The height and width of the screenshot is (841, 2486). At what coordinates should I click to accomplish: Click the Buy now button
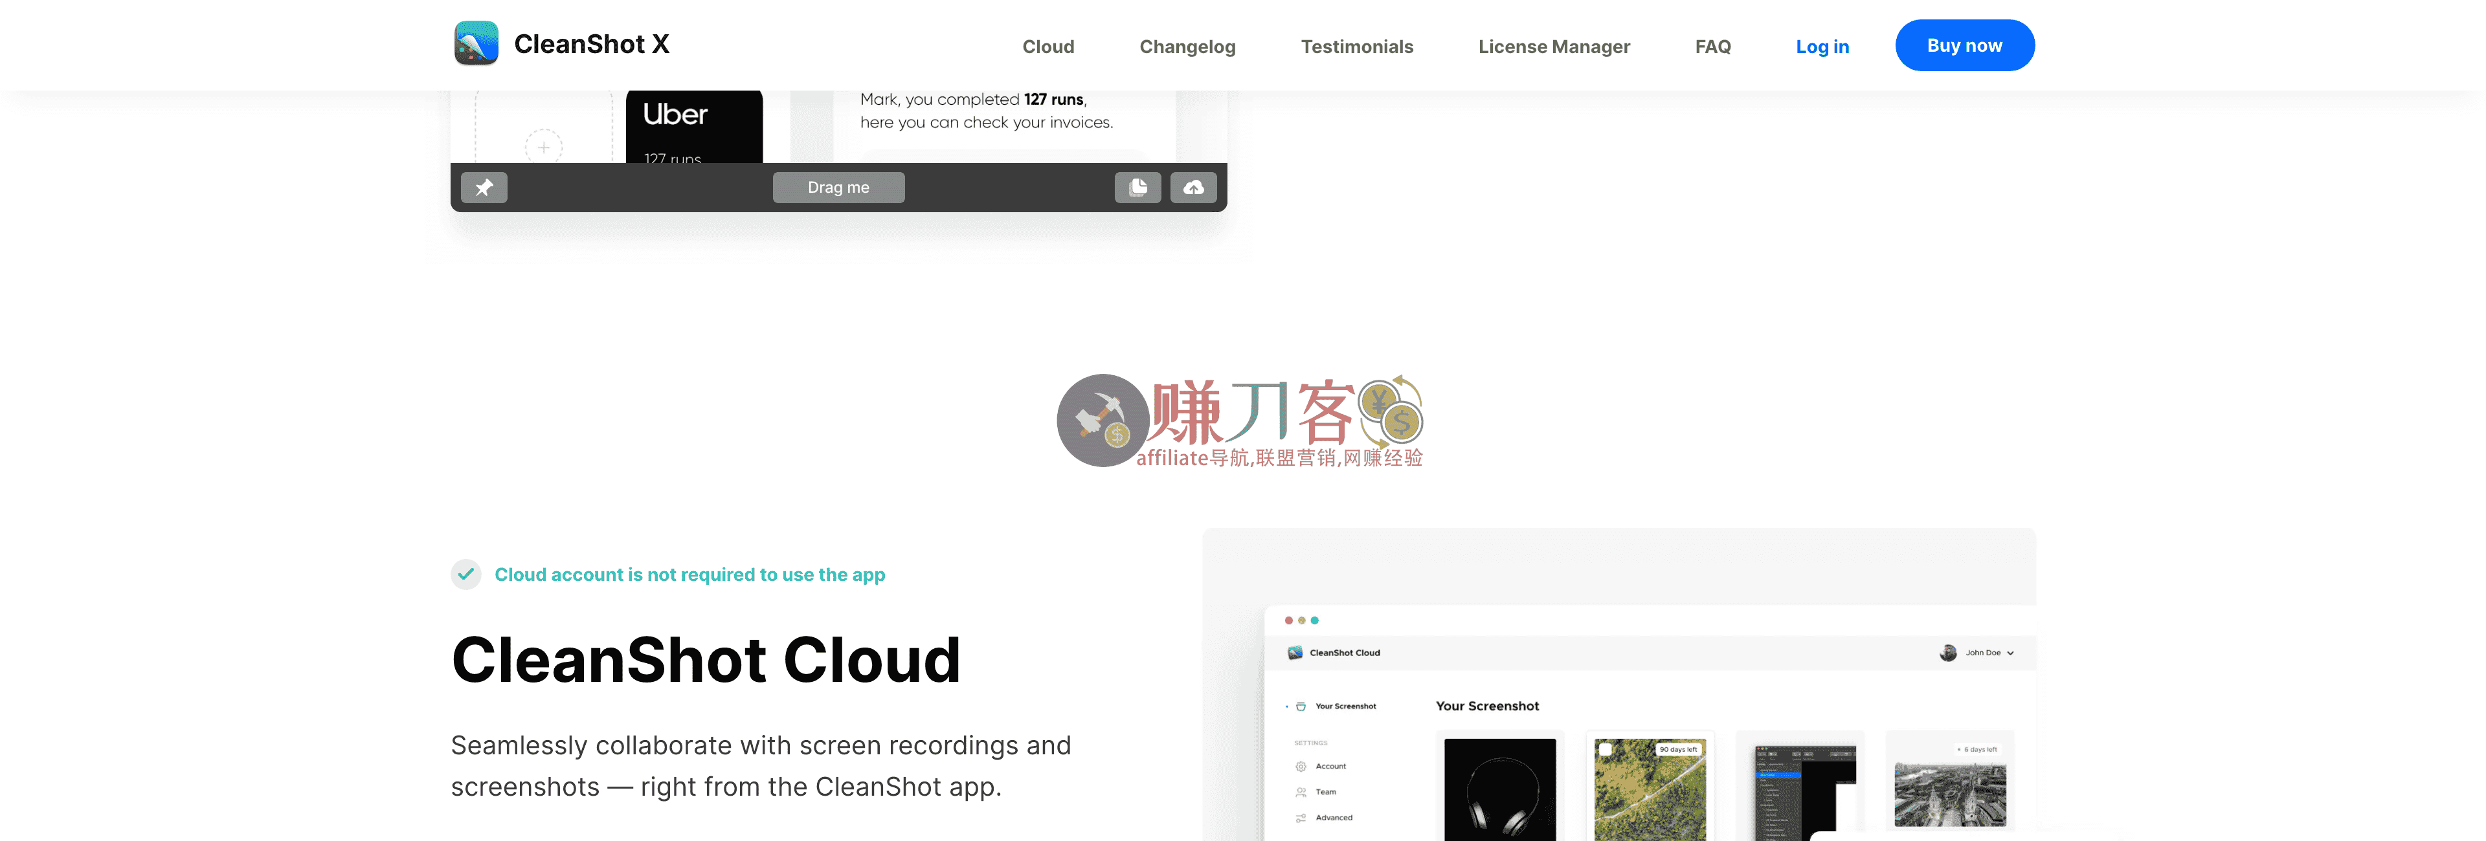[1965, 45]
